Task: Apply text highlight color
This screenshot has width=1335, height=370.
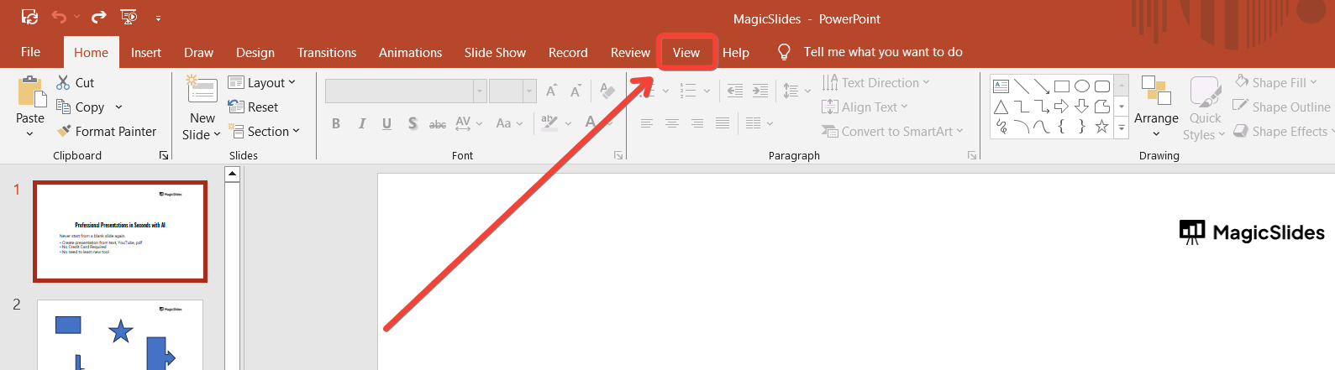Action: (549, 123)
